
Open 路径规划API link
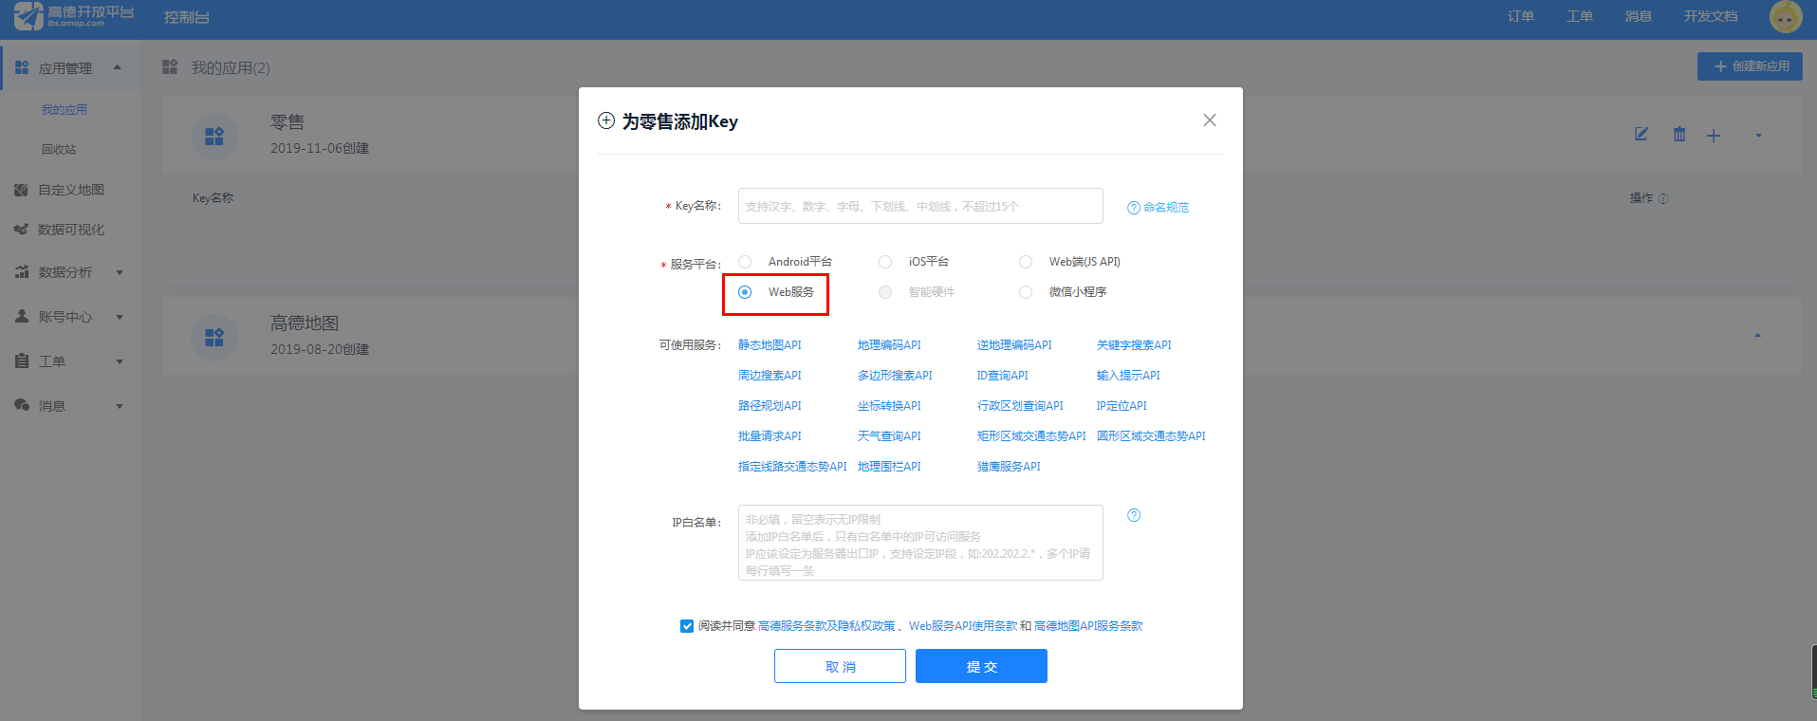coord(769,406)
